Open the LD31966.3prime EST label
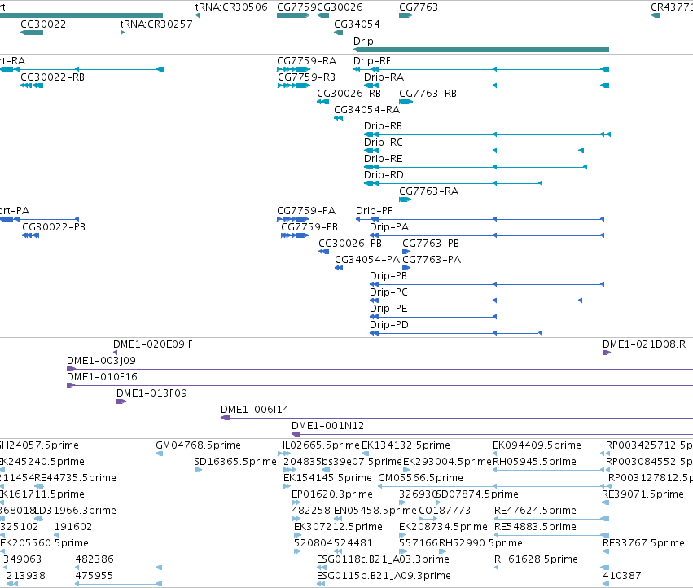The height and width of the screenshot is (588, 693). (76, 511)
